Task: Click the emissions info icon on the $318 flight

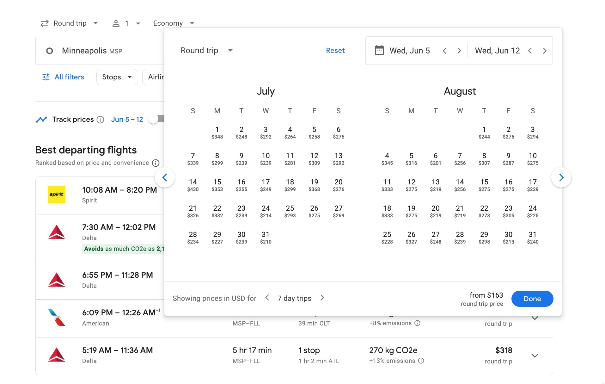Action: click(x=421, y=361)
